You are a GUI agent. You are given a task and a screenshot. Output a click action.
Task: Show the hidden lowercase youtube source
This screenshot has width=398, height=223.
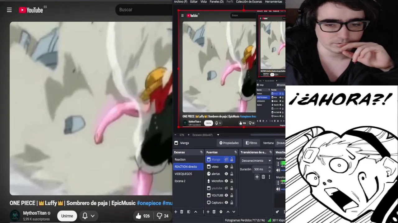(x=226, y=188)
